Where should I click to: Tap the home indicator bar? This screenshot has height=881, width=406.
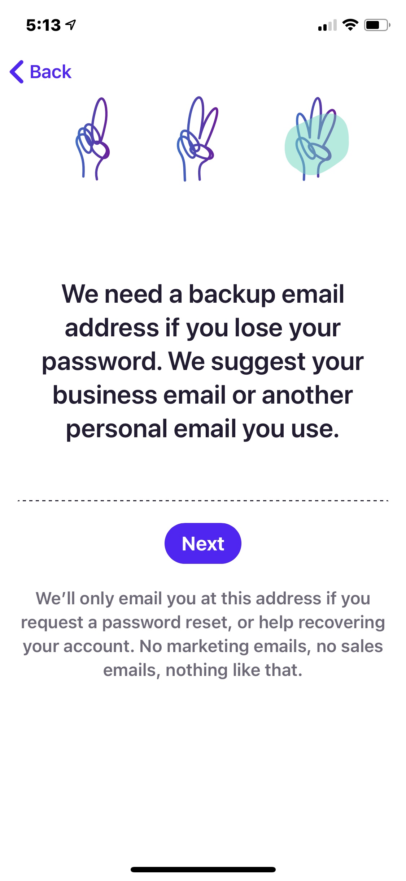[x=203, y=869]
